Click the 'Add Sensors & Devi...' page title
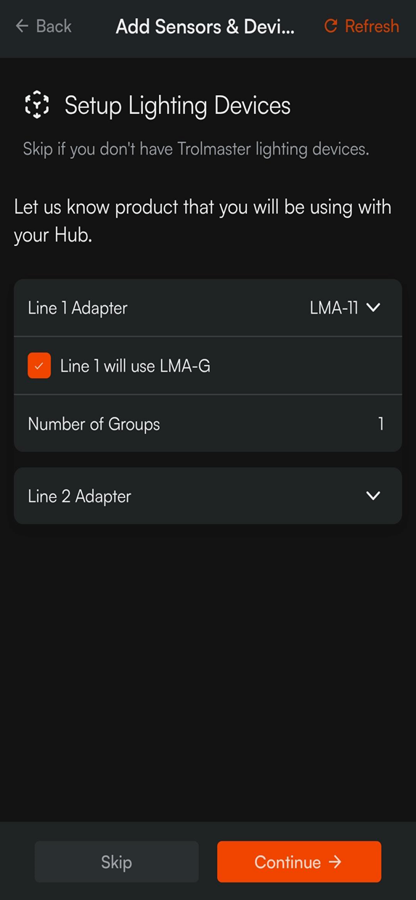 (x=205, y=27)
